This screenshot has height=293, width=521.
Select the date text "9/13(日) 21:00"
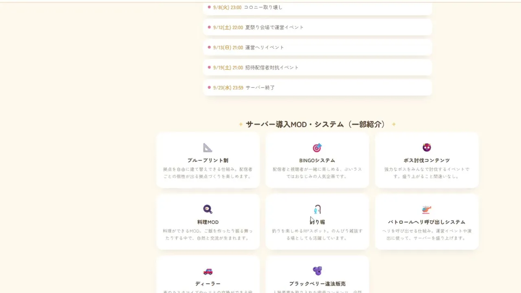pos(228,47)
